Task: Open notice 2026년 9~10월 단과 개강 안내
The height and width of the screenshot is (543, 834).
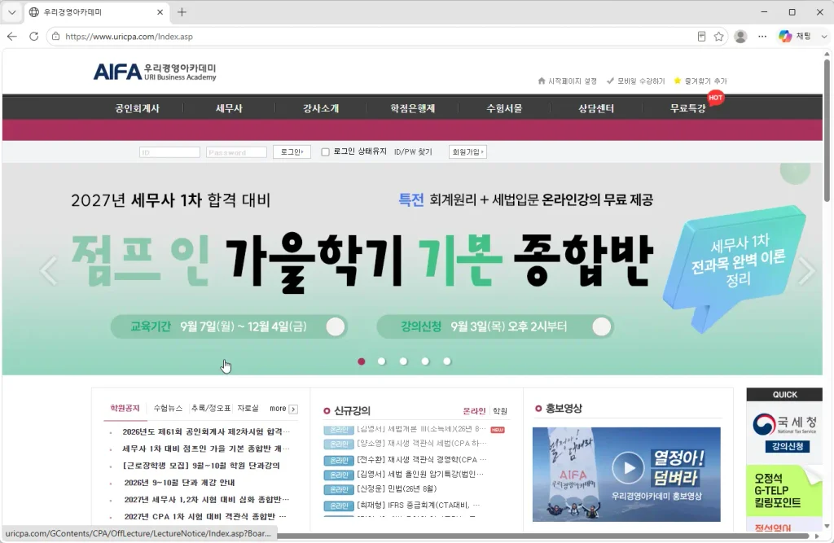Action: 179,483
